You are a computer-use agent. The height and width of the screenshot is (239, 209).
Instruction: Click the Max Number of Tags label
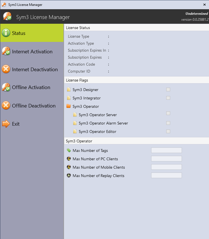coord(90,150)
